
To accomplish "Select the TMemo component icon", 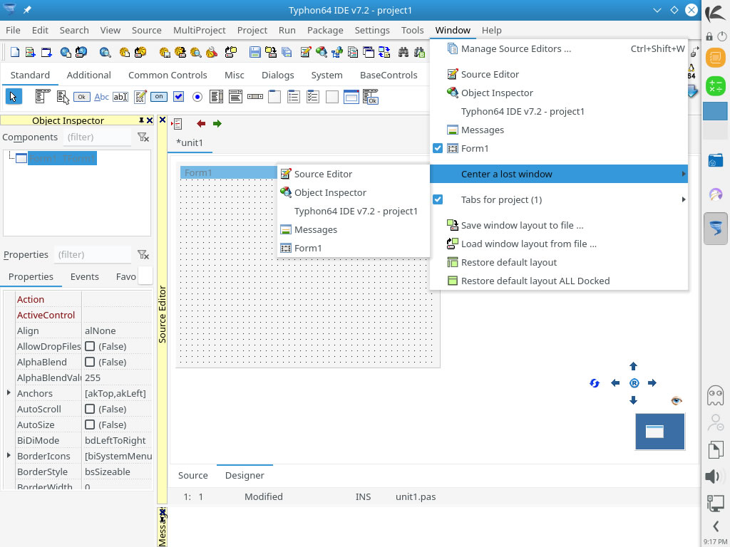I will point(140,97).
